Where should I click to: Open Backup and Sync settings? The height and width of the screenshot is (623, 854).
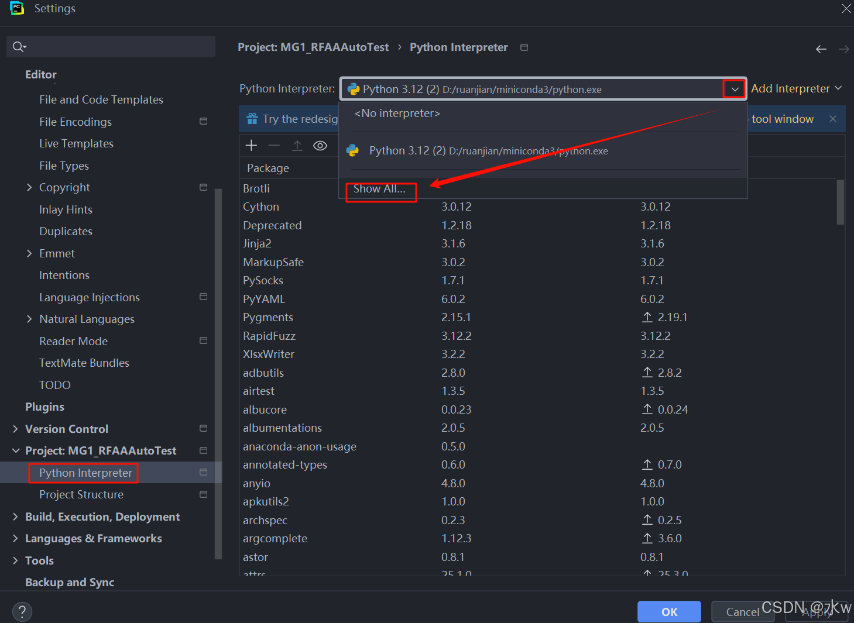[70, 582]
